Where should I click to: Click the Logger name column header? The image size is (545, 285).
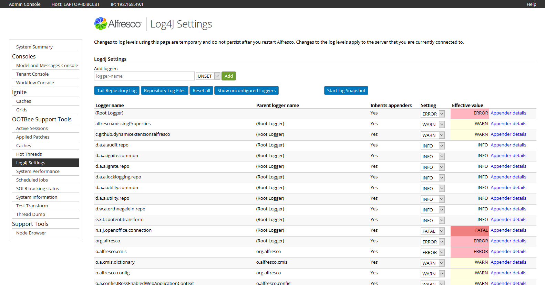[110, 105]
